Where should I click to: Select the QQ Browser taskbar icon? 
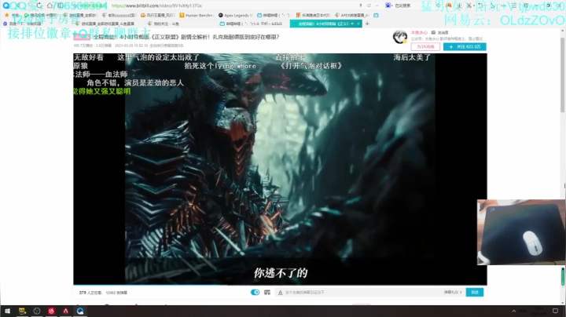point(80,311)
